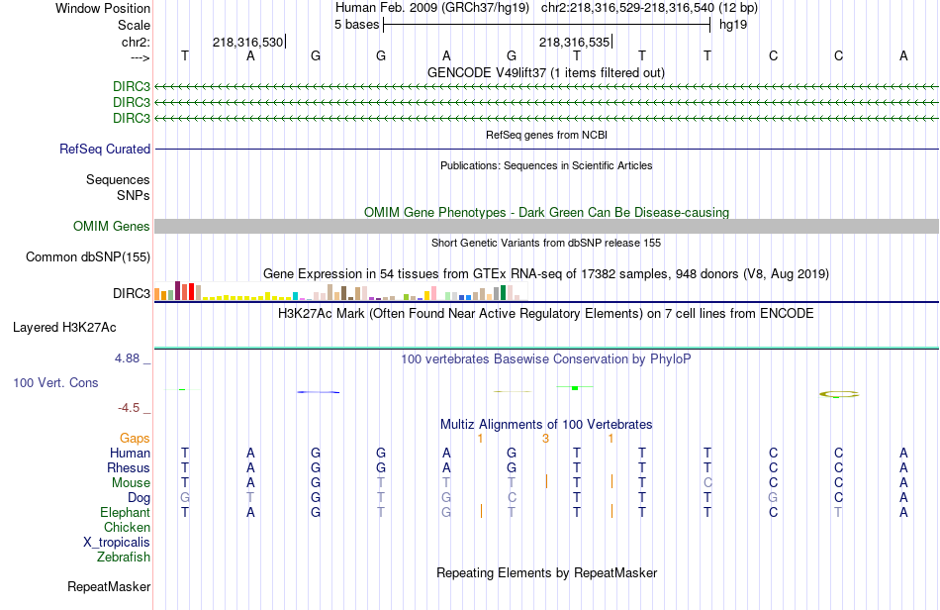Click the 'RefSeq Curated' track label

coord(105,149)
